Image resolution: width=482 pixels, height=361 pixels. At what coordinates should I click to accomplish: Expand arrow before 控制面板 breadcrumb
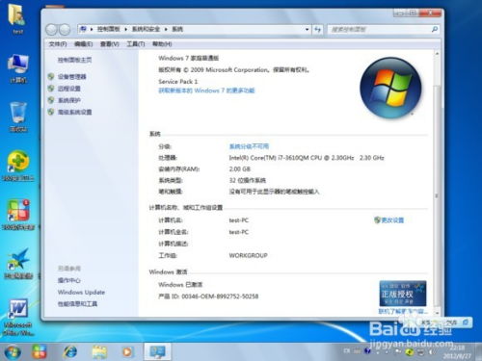[x=92, y=29]
